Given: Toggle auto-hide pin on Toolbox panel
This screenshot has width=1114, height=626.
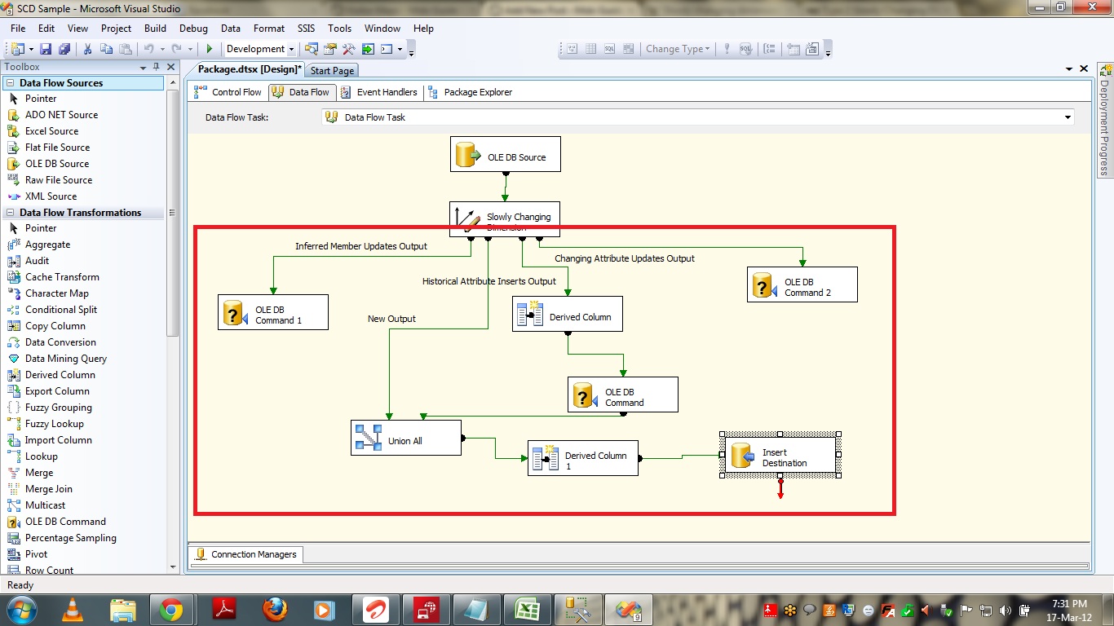Looking at the screenshot, I should 157,67.
